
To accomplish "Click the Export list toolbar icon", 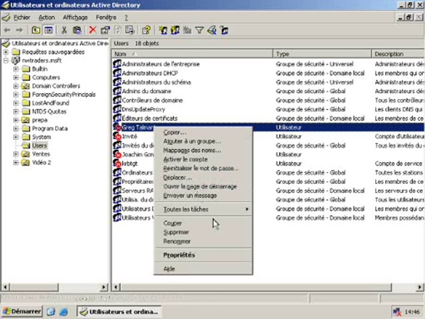I will [x=130, y=30].
